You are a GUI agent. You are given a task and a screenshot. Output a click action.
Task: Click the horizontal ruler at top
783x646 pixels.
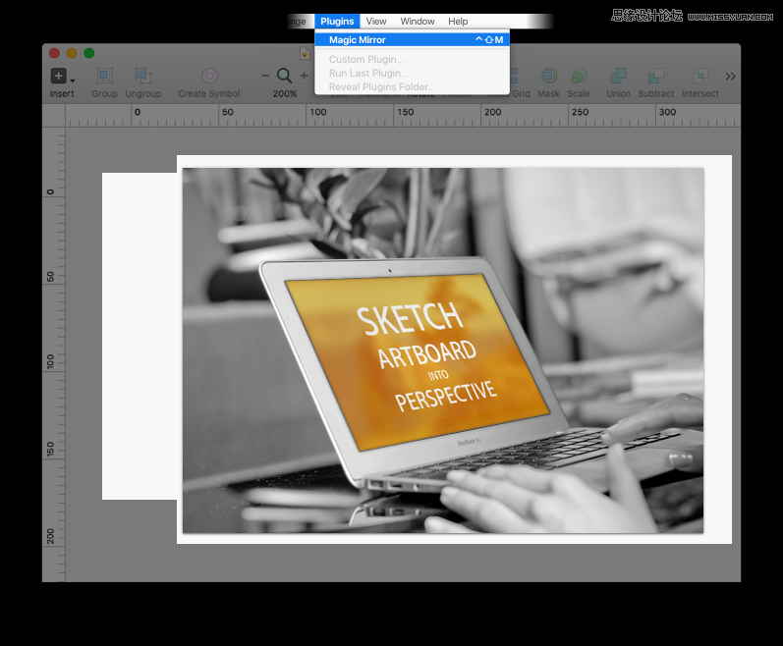click(x=393, y=116)
